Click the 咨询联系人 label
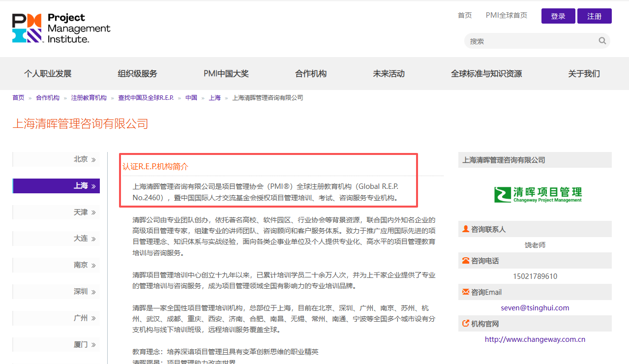Image resolution: width=629 pixels, height=364 pixels. pos(488,229)
